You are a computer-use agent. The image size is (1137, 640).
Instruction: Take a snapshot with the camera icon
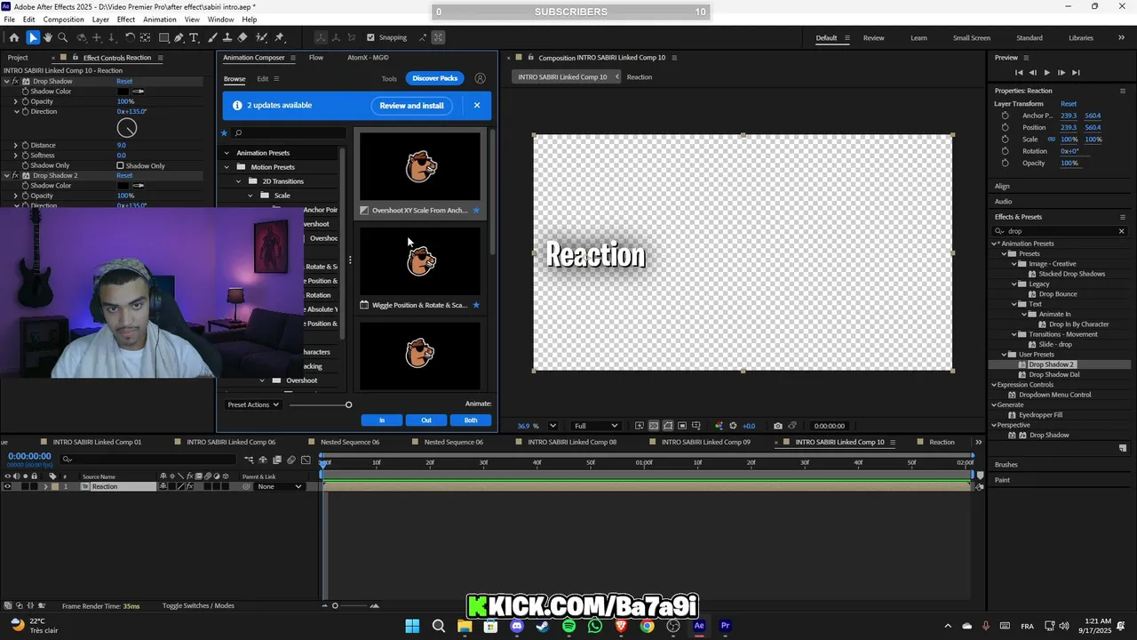778,426
